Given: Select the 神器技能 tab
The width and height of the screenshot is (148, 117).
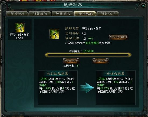Looking at the screenshot, I should point(85,14).
